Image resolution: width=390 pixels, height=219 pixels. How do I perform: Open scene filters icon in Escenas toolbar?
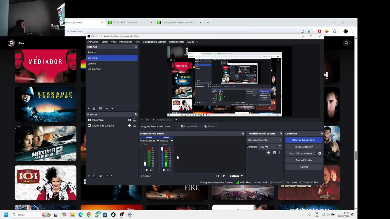click(x=101, y=108)
